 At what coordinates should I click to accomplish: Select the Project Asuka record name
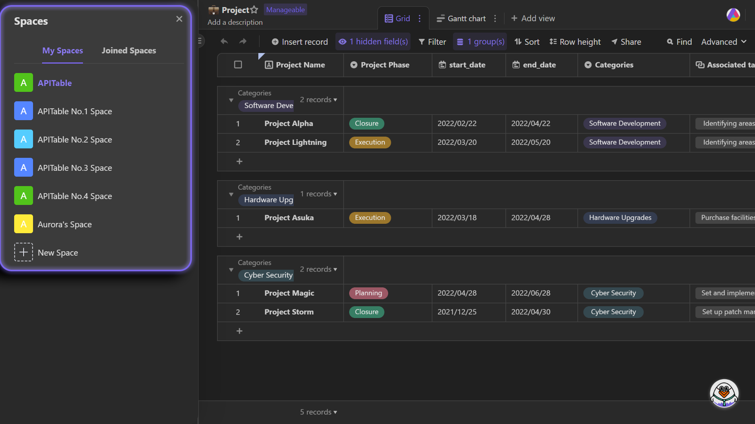pyautogui.click(x=289, y=217)
